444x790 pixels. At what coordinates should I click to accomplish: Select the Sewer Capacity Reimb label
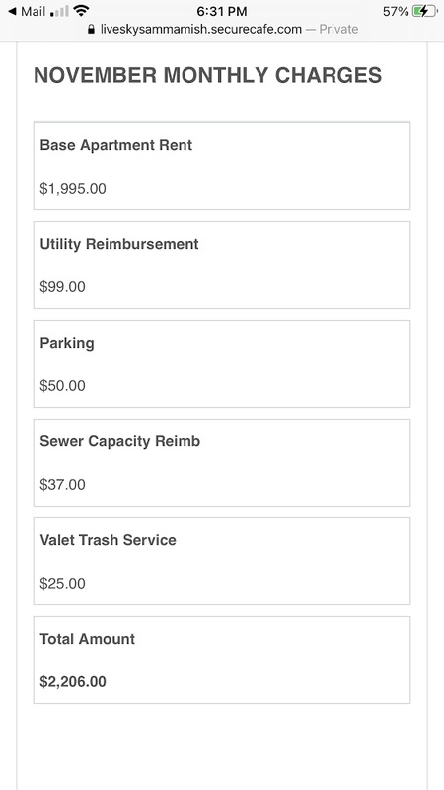click(x=119, y=441)
